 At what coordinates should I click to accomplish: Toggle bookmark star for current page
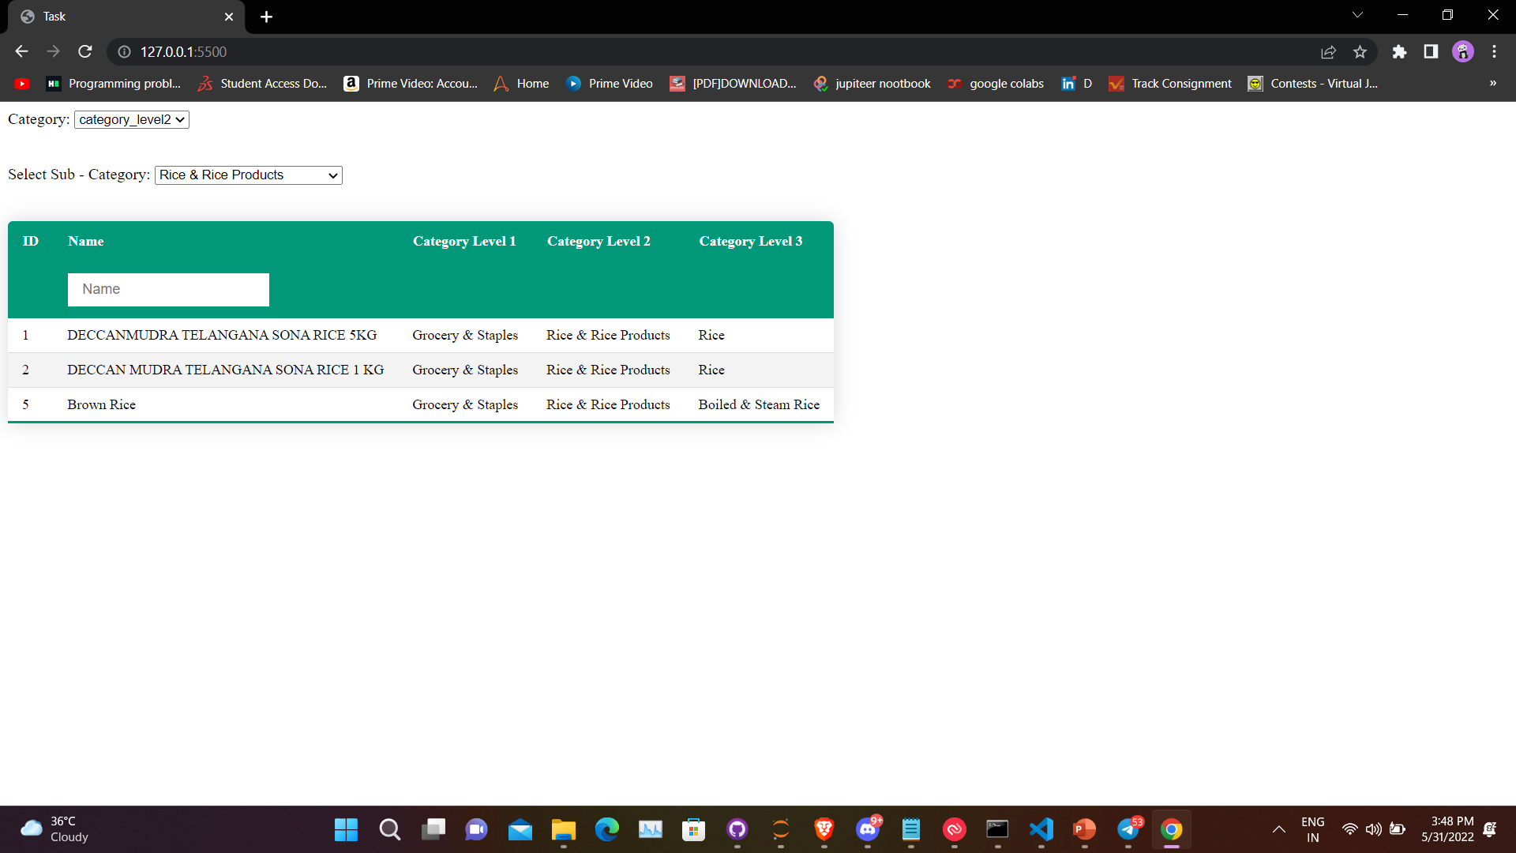point(1360,51)
